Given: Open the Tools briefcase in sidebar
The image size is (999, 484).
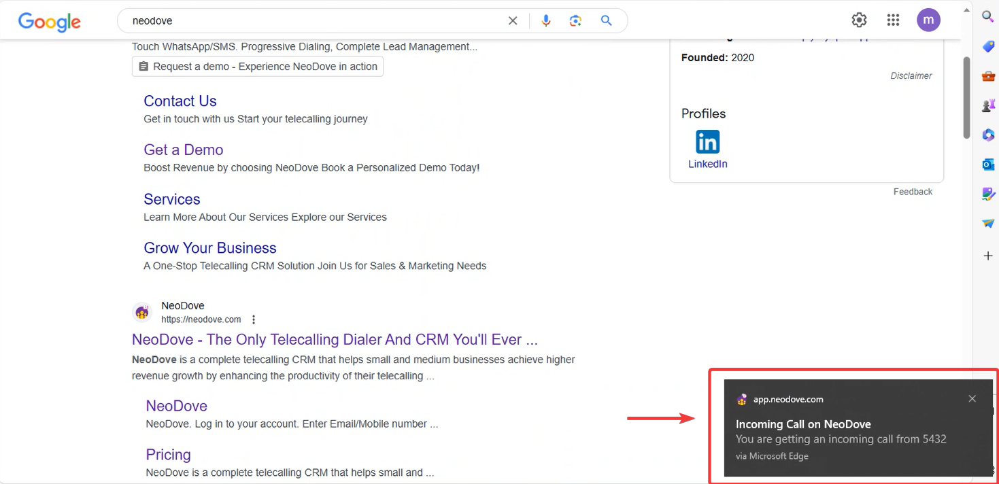Looking at the screenshot, I should (x=988, y=76).
